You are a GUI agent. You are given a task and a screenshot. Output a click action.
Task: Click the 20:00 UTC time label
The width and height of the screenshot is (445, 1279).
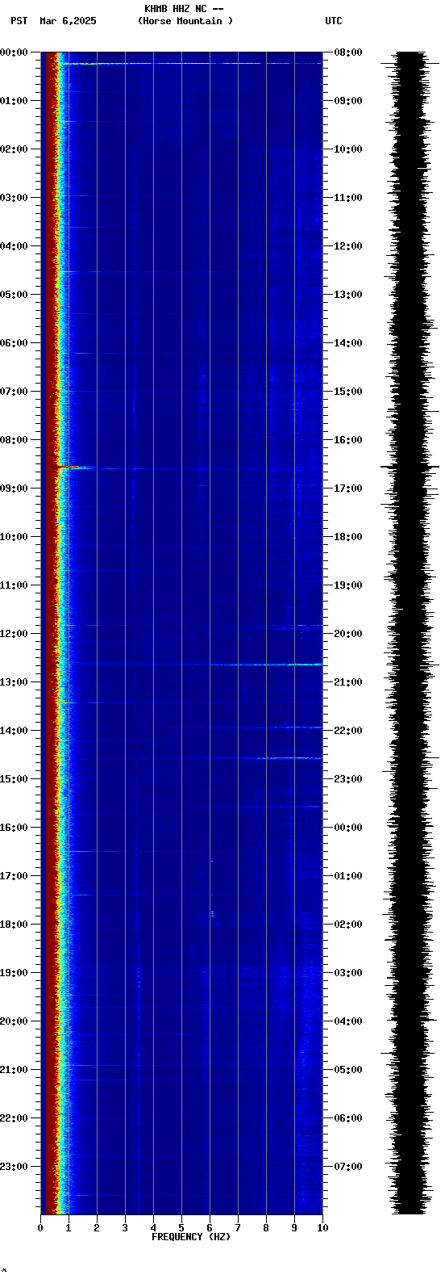(348, 634)
